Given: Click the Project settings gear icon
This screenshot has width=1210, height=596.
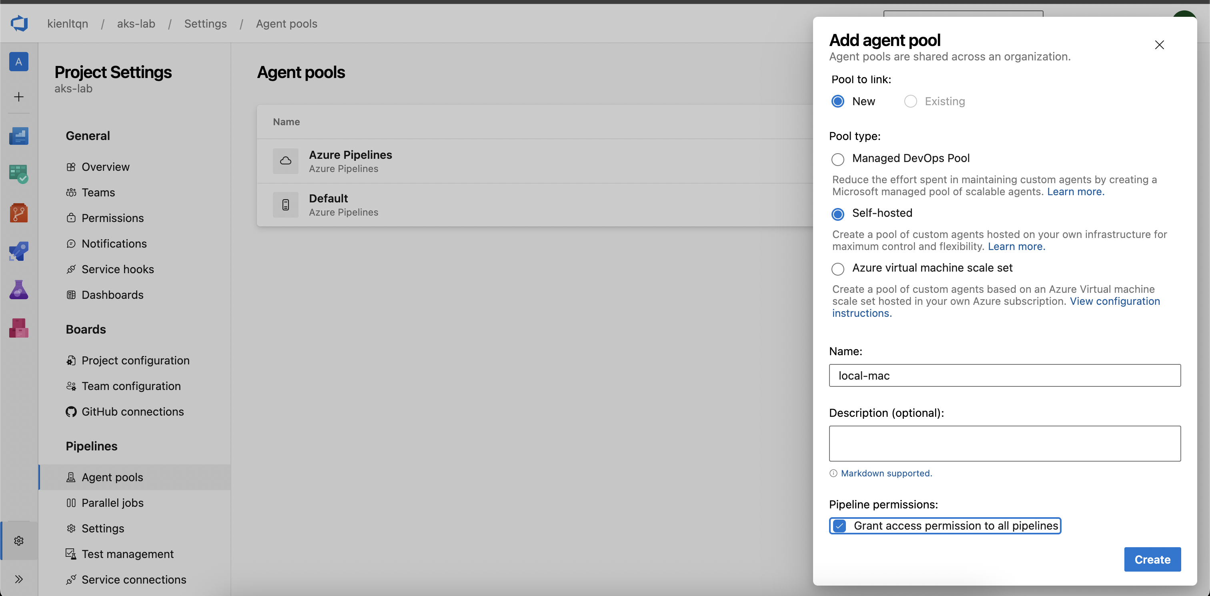Looking at the screenshot, I should [x=19, y=541].
